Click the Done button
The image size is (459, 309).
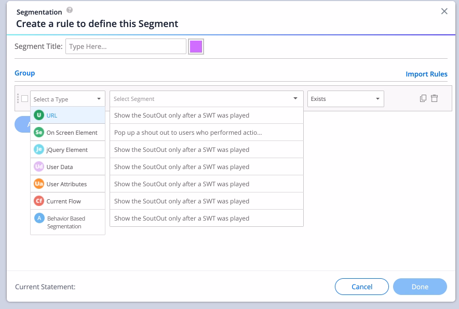pos(420,287)
